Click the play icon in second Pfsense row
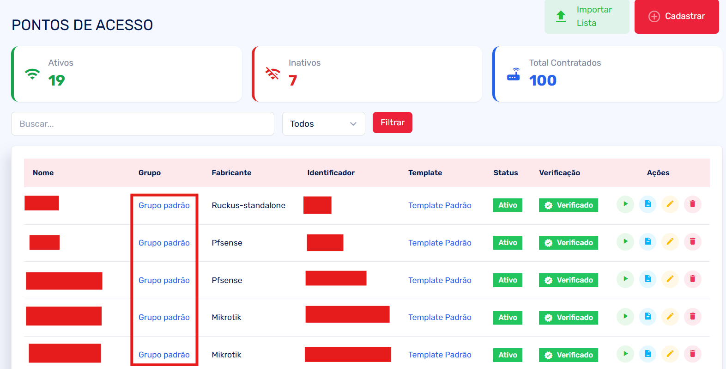726x369 pixels. pyautogui.click(x=625, y=279)
